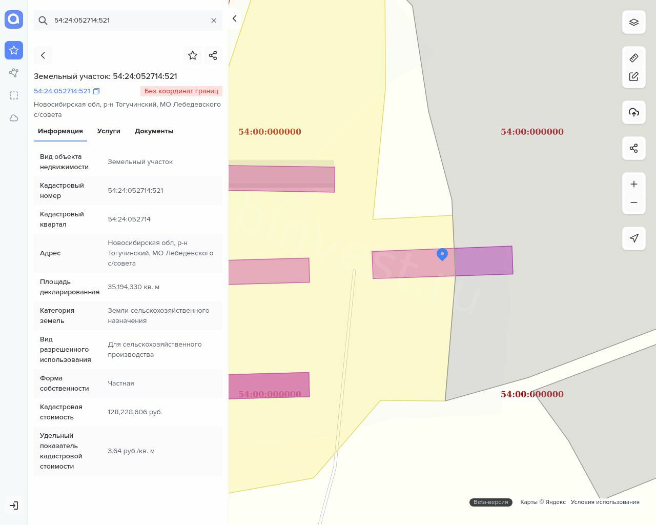Select the draw/edit tool on map
656x525 pixels.
pos(634,76)
